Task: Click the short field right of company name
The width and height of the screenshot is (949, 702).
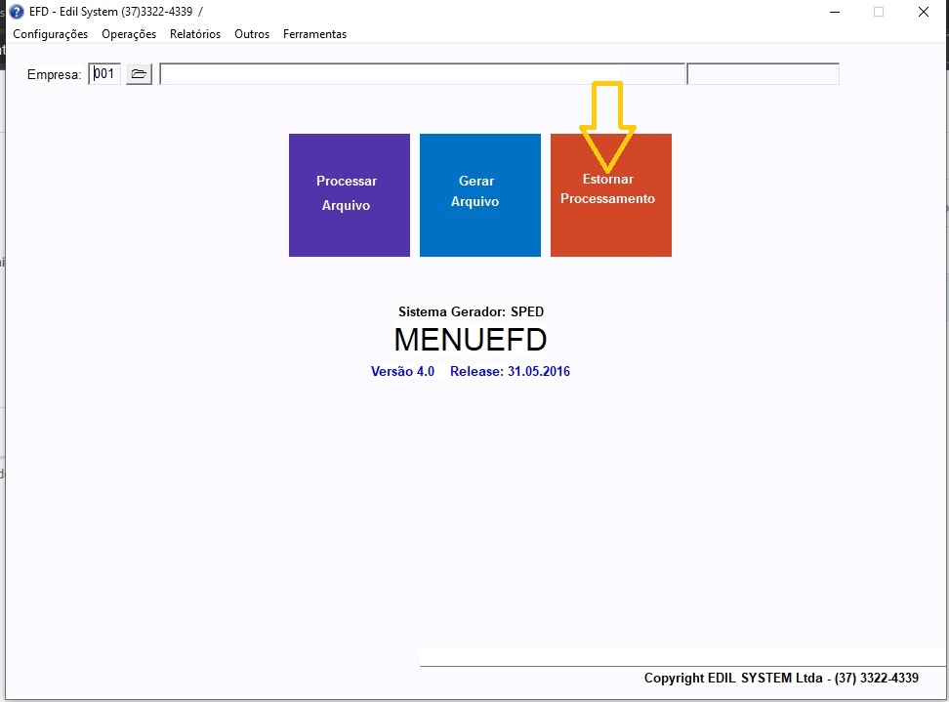Action: (x=763, y=74)
